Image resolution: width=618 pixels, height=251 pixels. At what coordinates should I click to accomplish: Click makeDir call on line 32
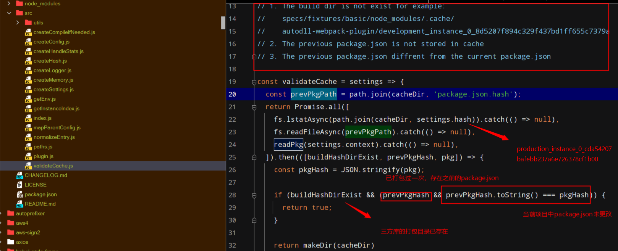coord(318,245)
